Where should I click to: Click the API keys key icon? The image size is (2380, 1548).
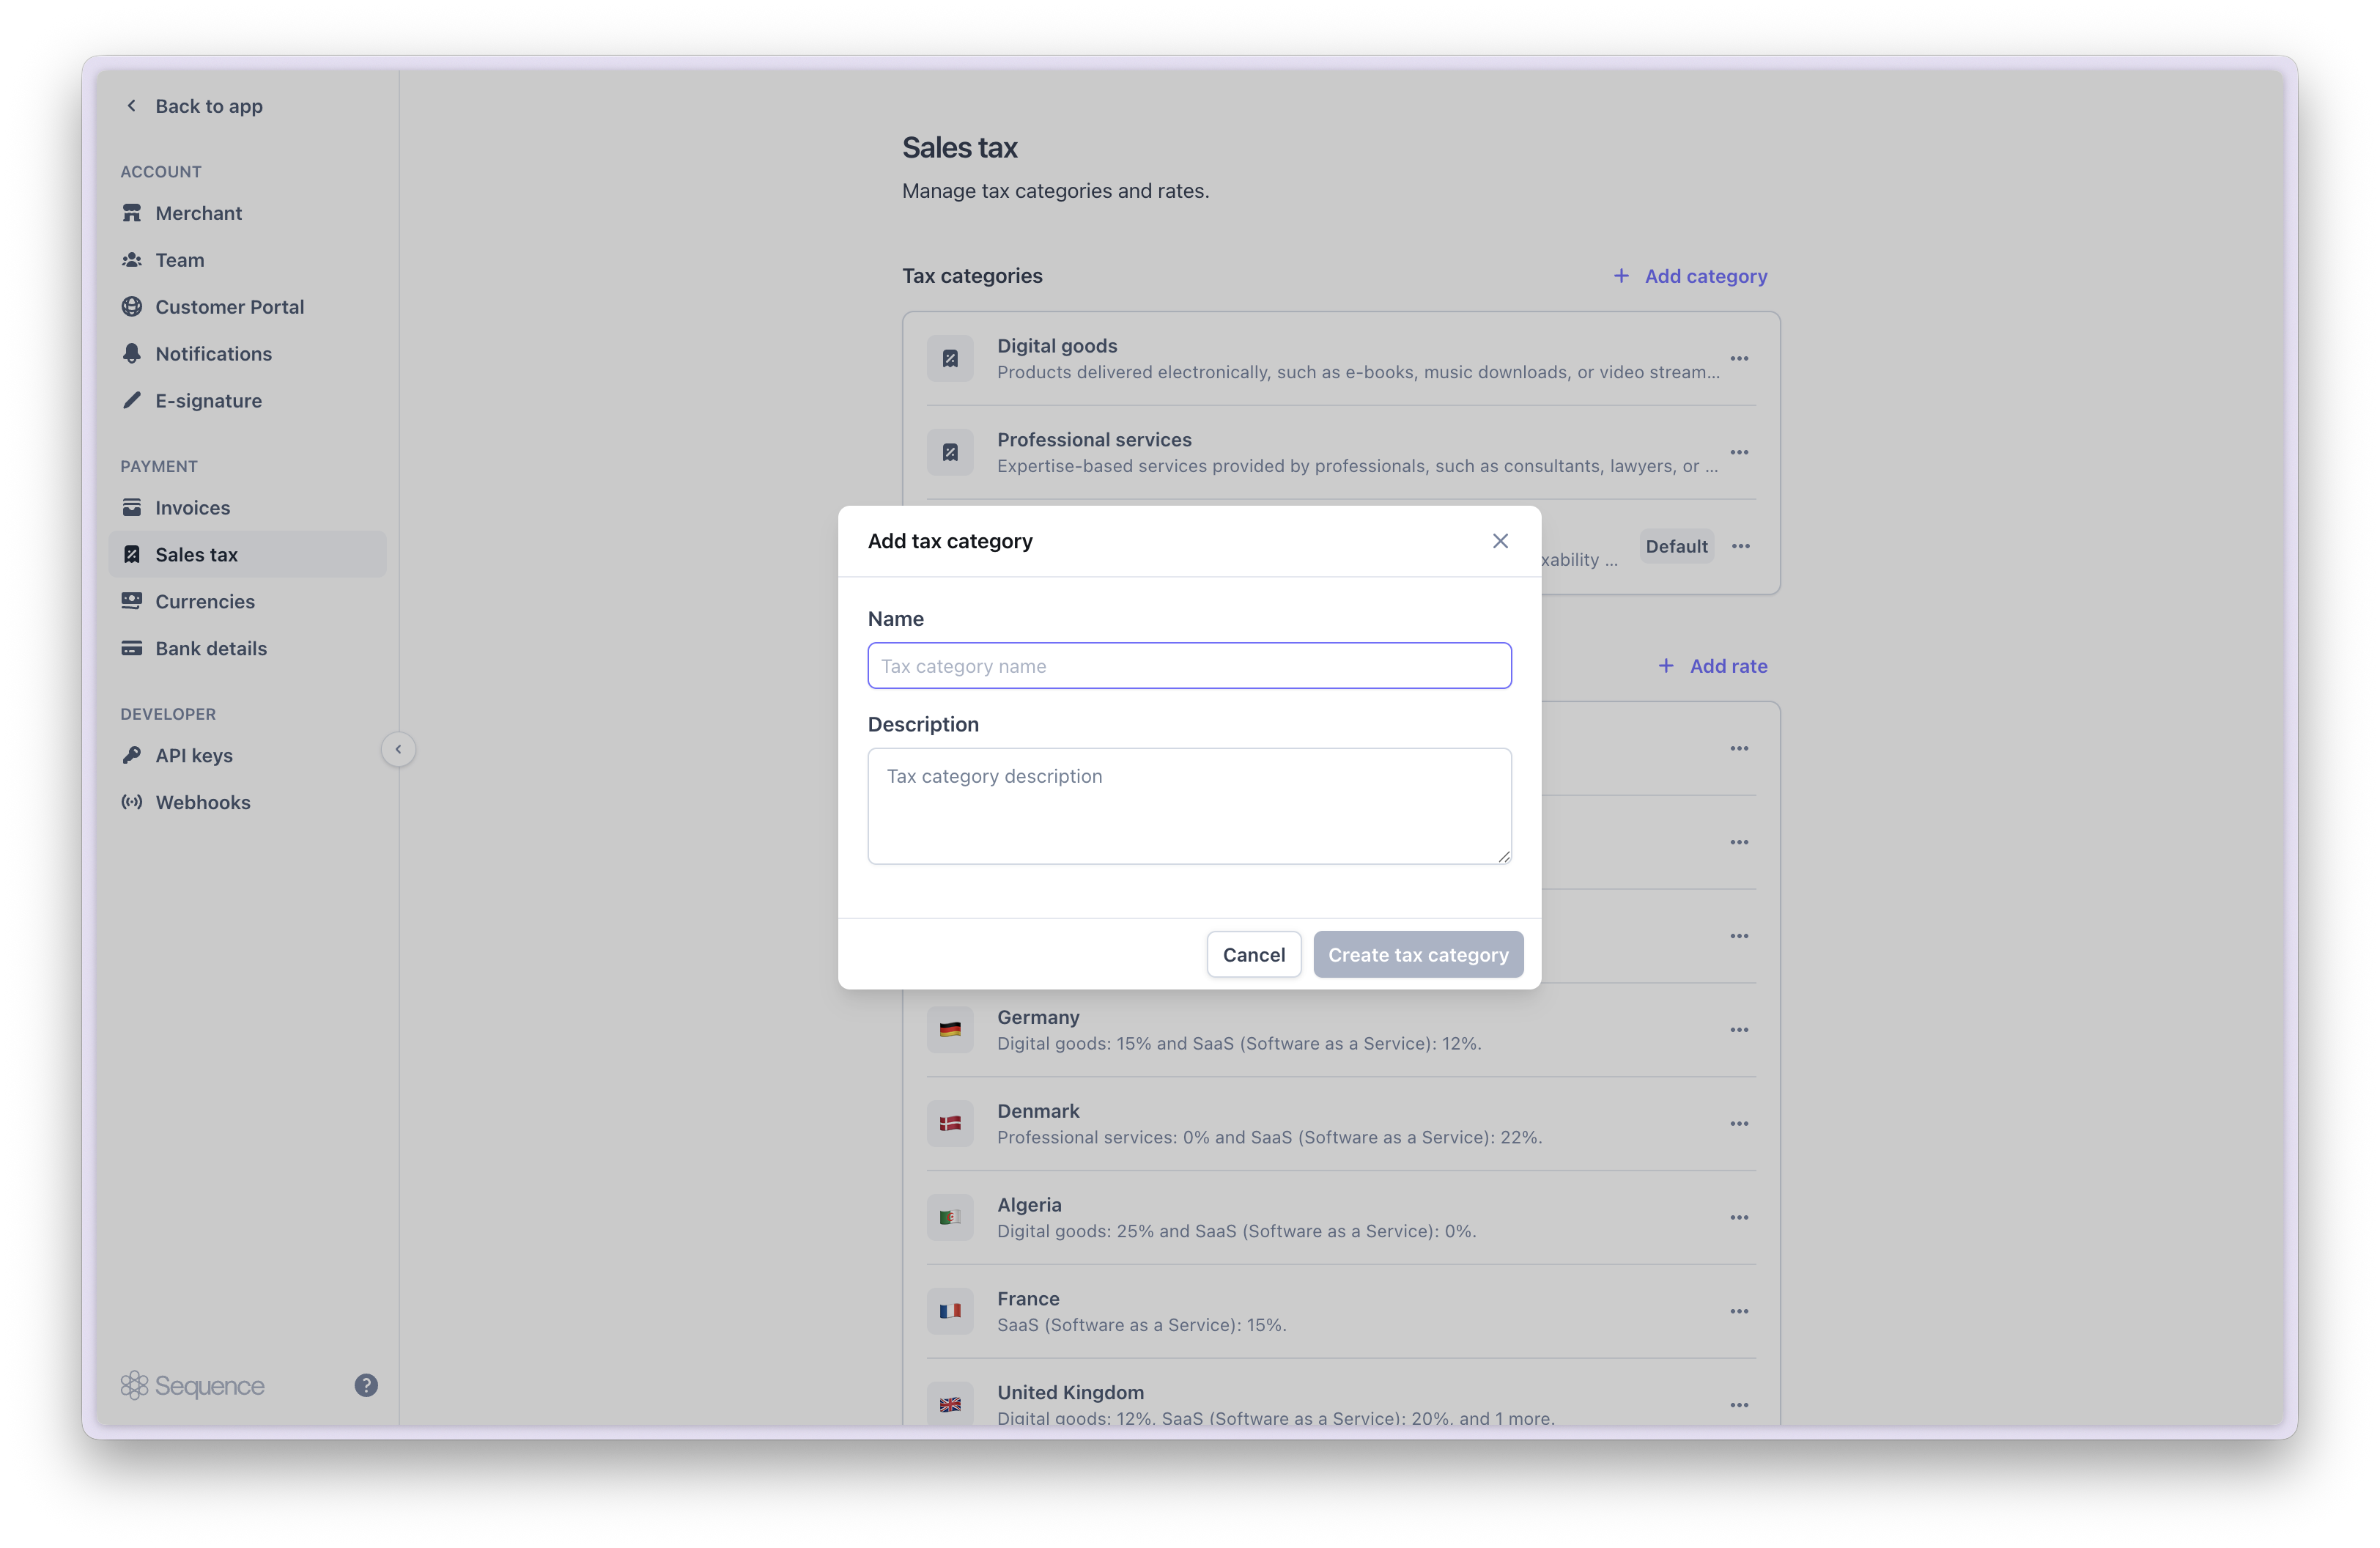[131, 756]
